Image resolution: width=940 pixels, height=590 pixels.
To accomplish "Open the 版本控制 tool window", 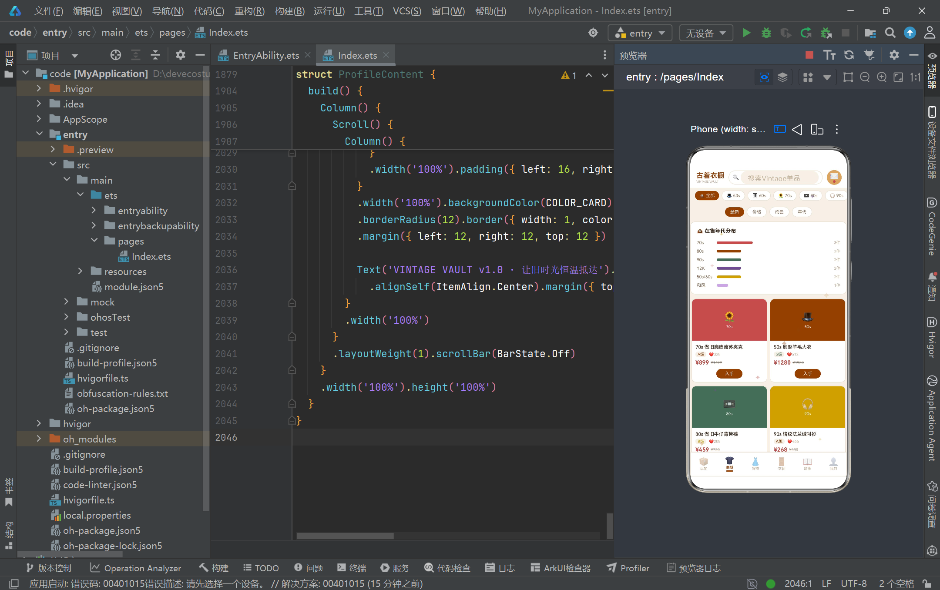I will point(49,568).
